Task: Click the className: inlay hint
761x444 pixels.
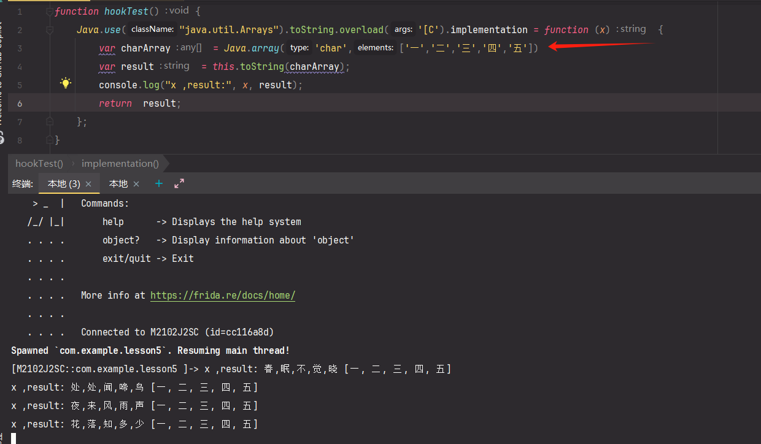Action: pyautogui.click(x=153, y=29)
